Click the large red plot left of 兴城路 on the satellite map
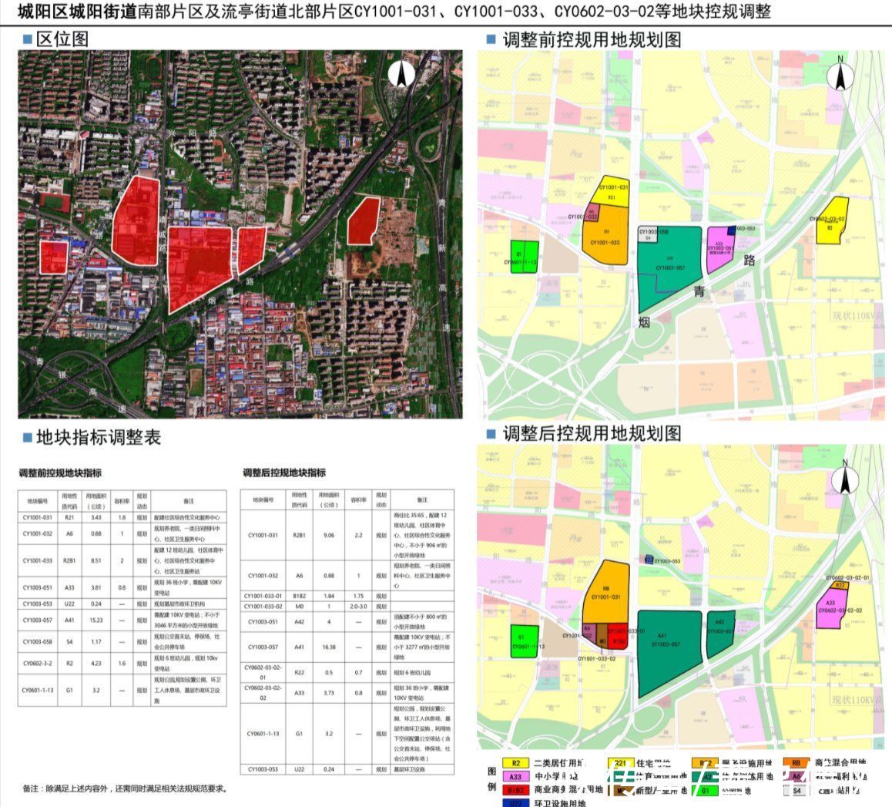This screenshot has width=892, height=807. 136,222
